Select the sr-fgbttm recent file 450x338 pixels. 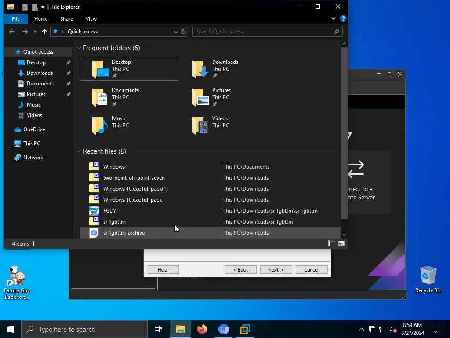[x=210, y=222]
